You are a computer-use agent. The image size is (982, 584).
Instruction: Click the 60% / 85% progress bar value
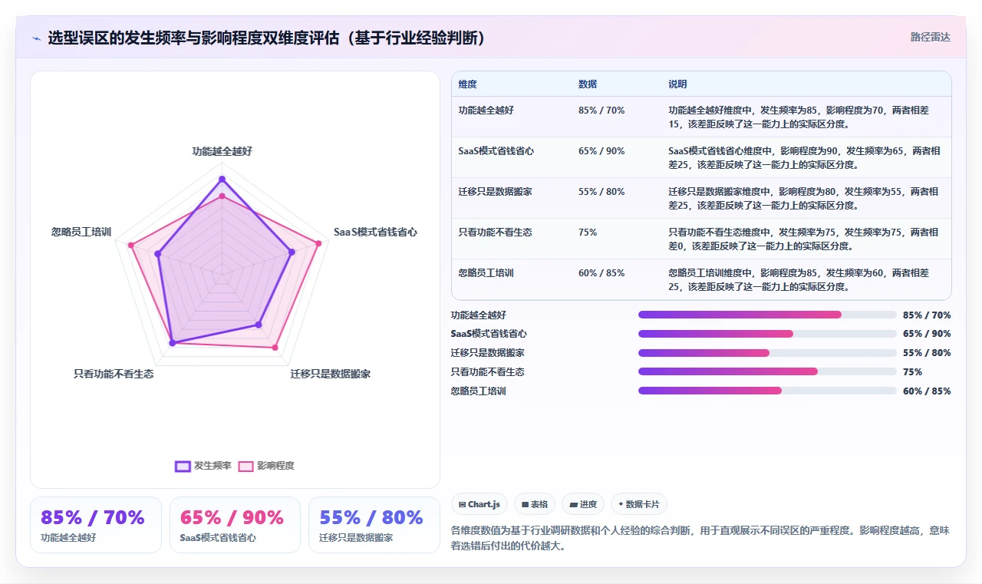(x=927, y=391)
